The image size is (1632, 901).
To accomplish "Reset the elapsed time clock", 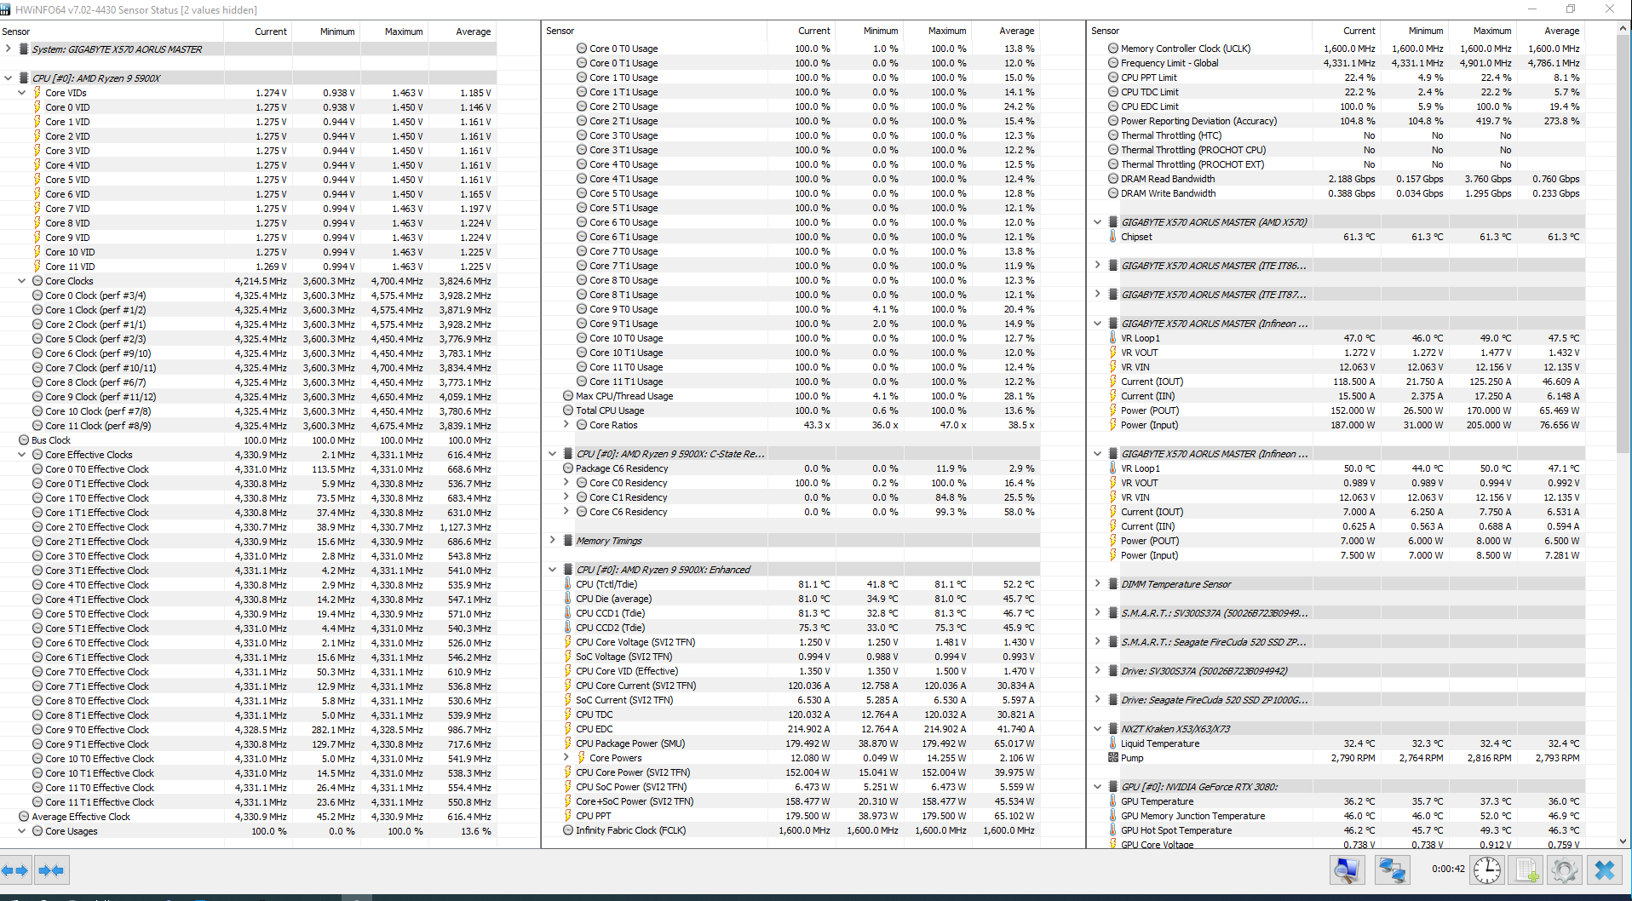I will click(x=1487, y=869).
